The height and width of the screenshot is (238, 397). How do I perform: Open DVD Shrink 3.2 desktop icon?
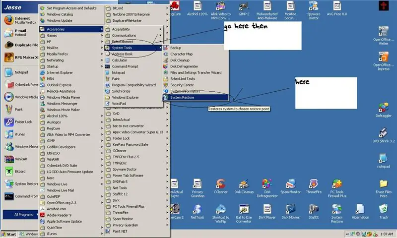(x=383, y=135)
